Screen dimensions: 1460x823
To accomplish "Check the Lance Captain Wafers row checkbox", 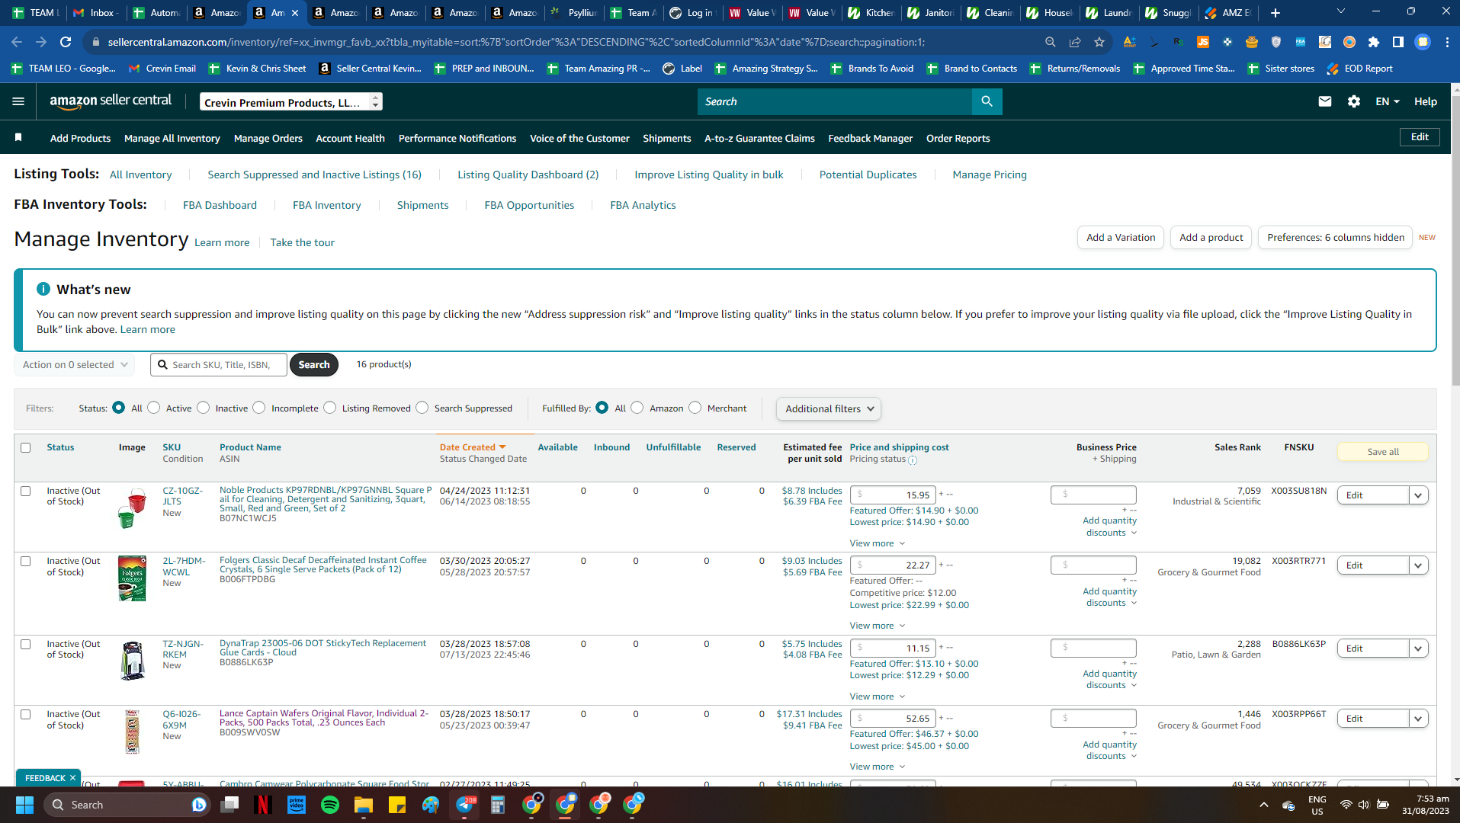I will tap(26, 714).
